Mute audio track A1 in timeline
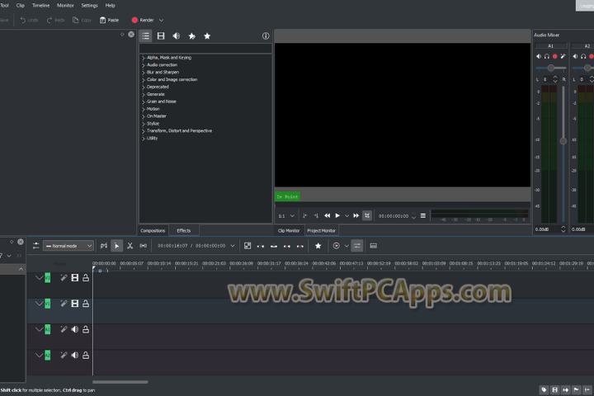Image resolution: width=594 pixels, height=396 pixels. pyautogui.click(x=75, y=329)
